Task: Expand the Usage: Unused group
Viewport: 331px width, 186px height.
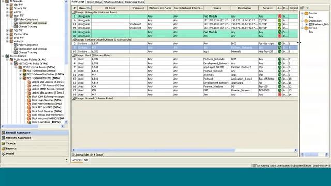Action: pos(74,99)
